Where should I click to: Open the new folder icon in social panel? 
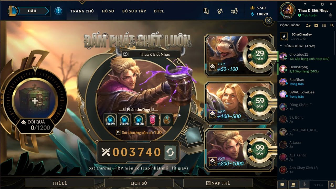tap(316, 25)
